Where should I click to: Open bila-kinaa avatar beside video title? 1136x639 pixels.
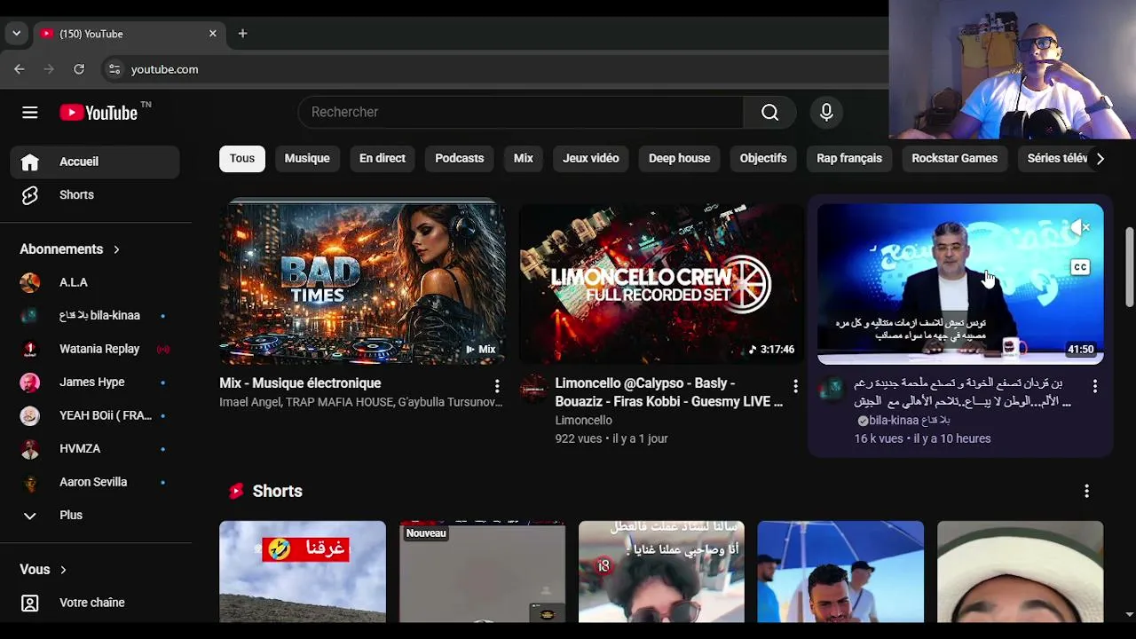coord(832,389)
